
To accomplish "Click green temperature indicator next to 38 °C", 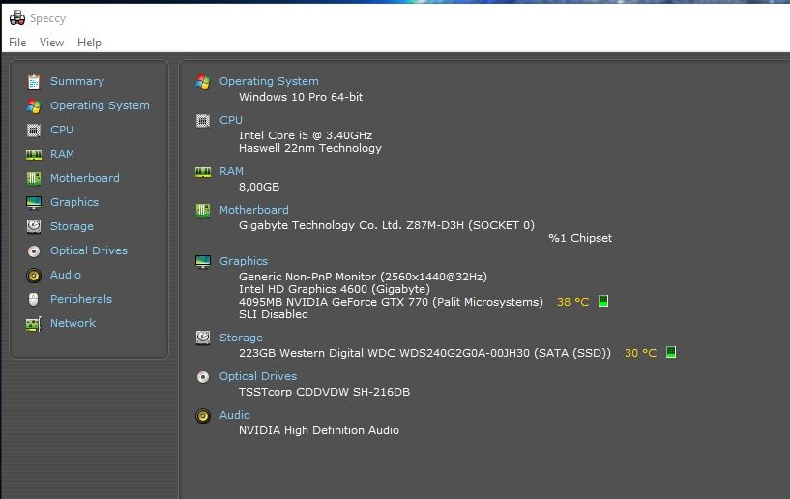I will click(x=603, y=301).
